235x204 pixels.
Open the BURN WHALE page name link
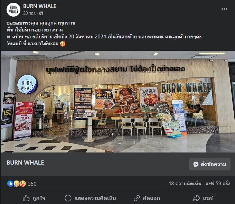[x=39, y=6]
